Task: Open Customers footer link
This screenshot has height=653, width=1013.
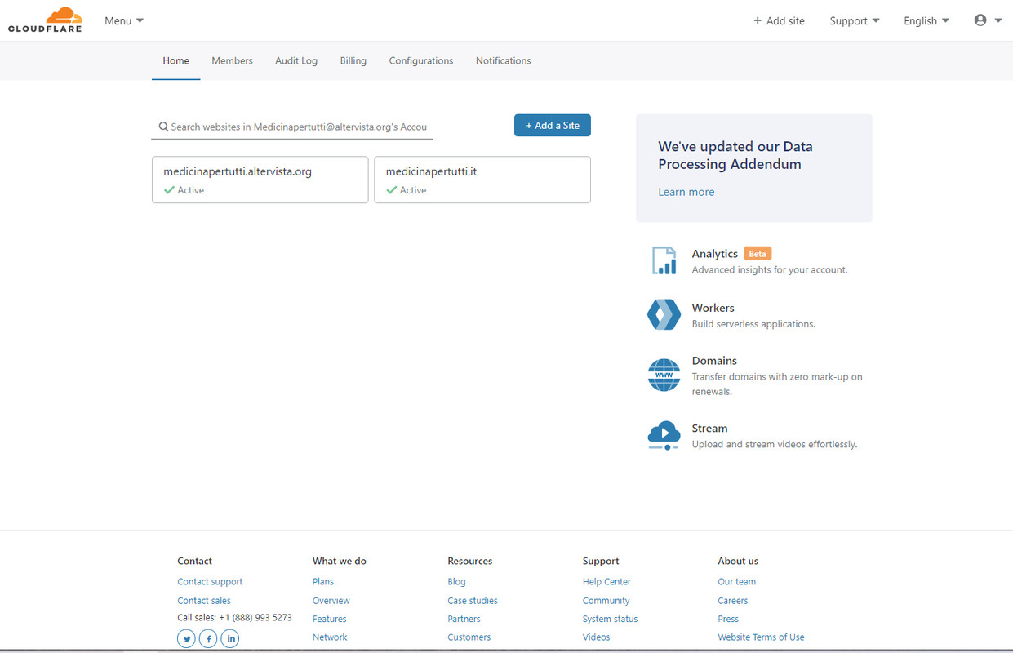Action: pyautogui.click(x=469, y=637)
